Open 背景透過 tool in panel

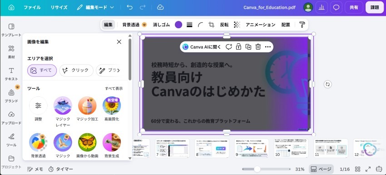[38, 145]
